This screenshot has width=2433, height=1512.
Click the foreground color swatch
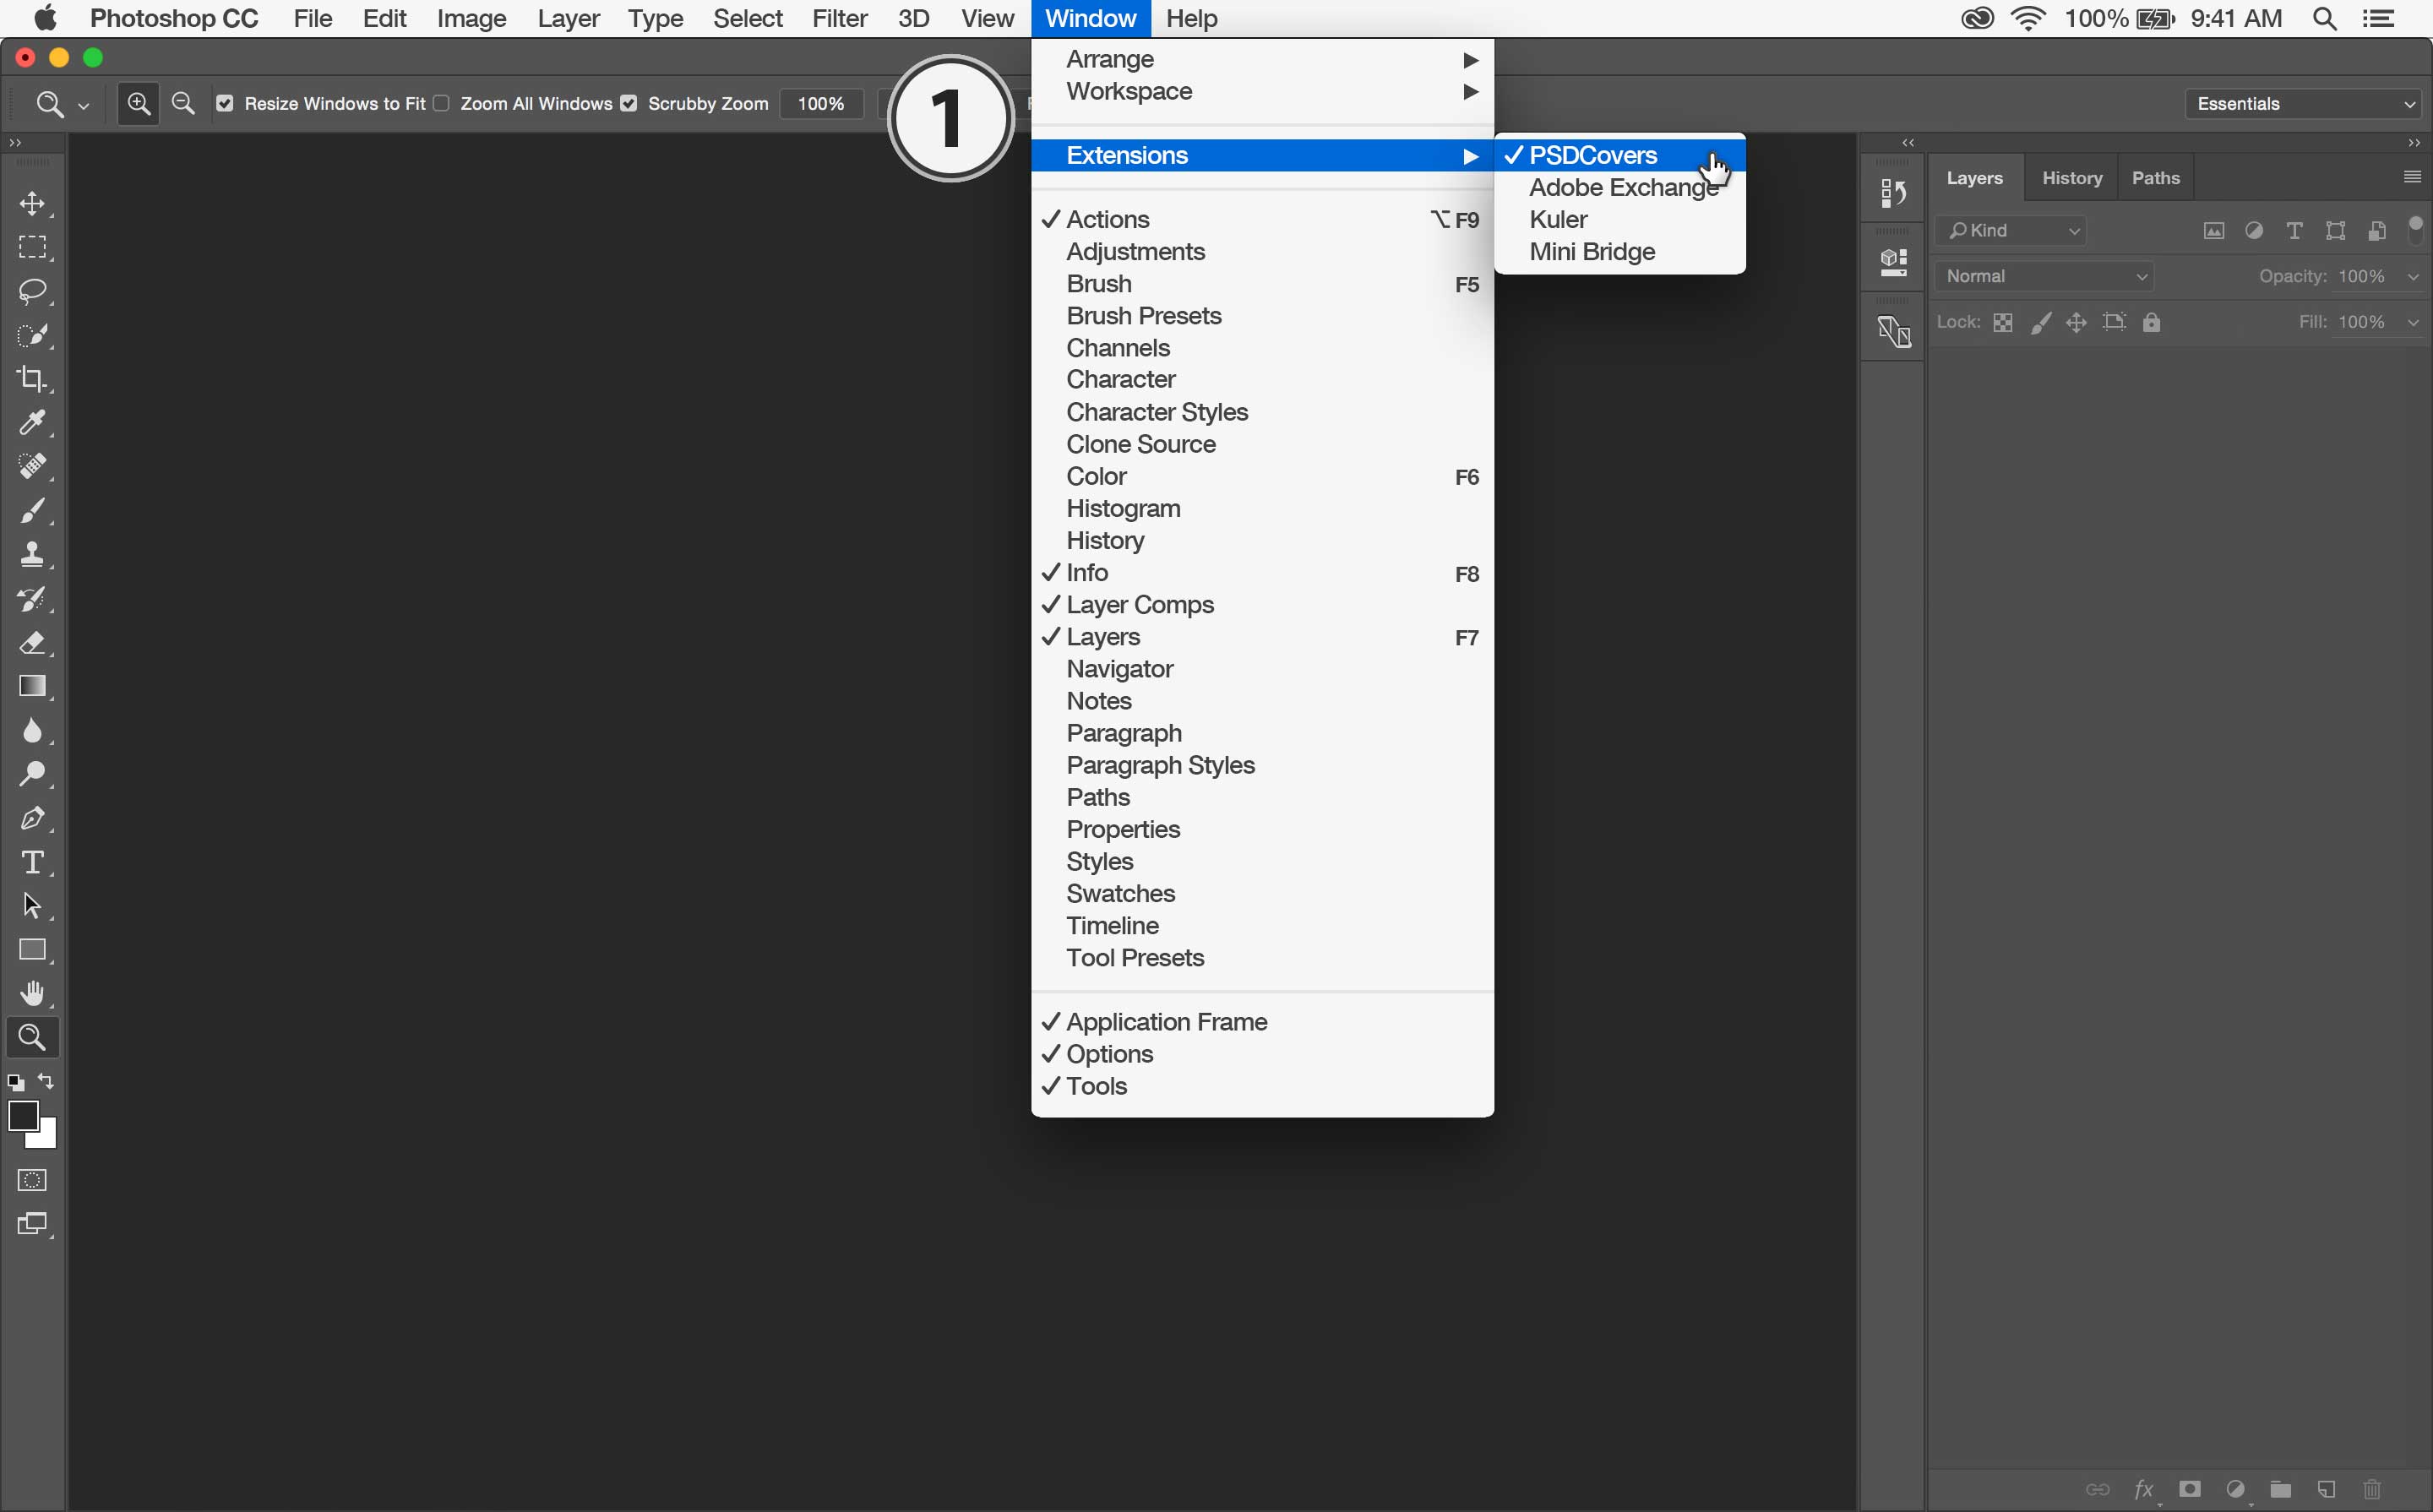[x=22, y=1114]
